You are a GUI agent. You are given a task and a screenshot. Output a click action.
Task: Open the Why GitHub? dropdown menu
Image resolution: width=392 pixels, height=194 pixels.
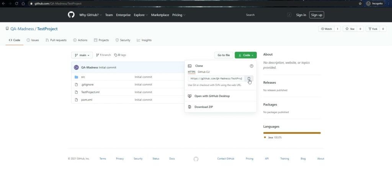(90, 15)
